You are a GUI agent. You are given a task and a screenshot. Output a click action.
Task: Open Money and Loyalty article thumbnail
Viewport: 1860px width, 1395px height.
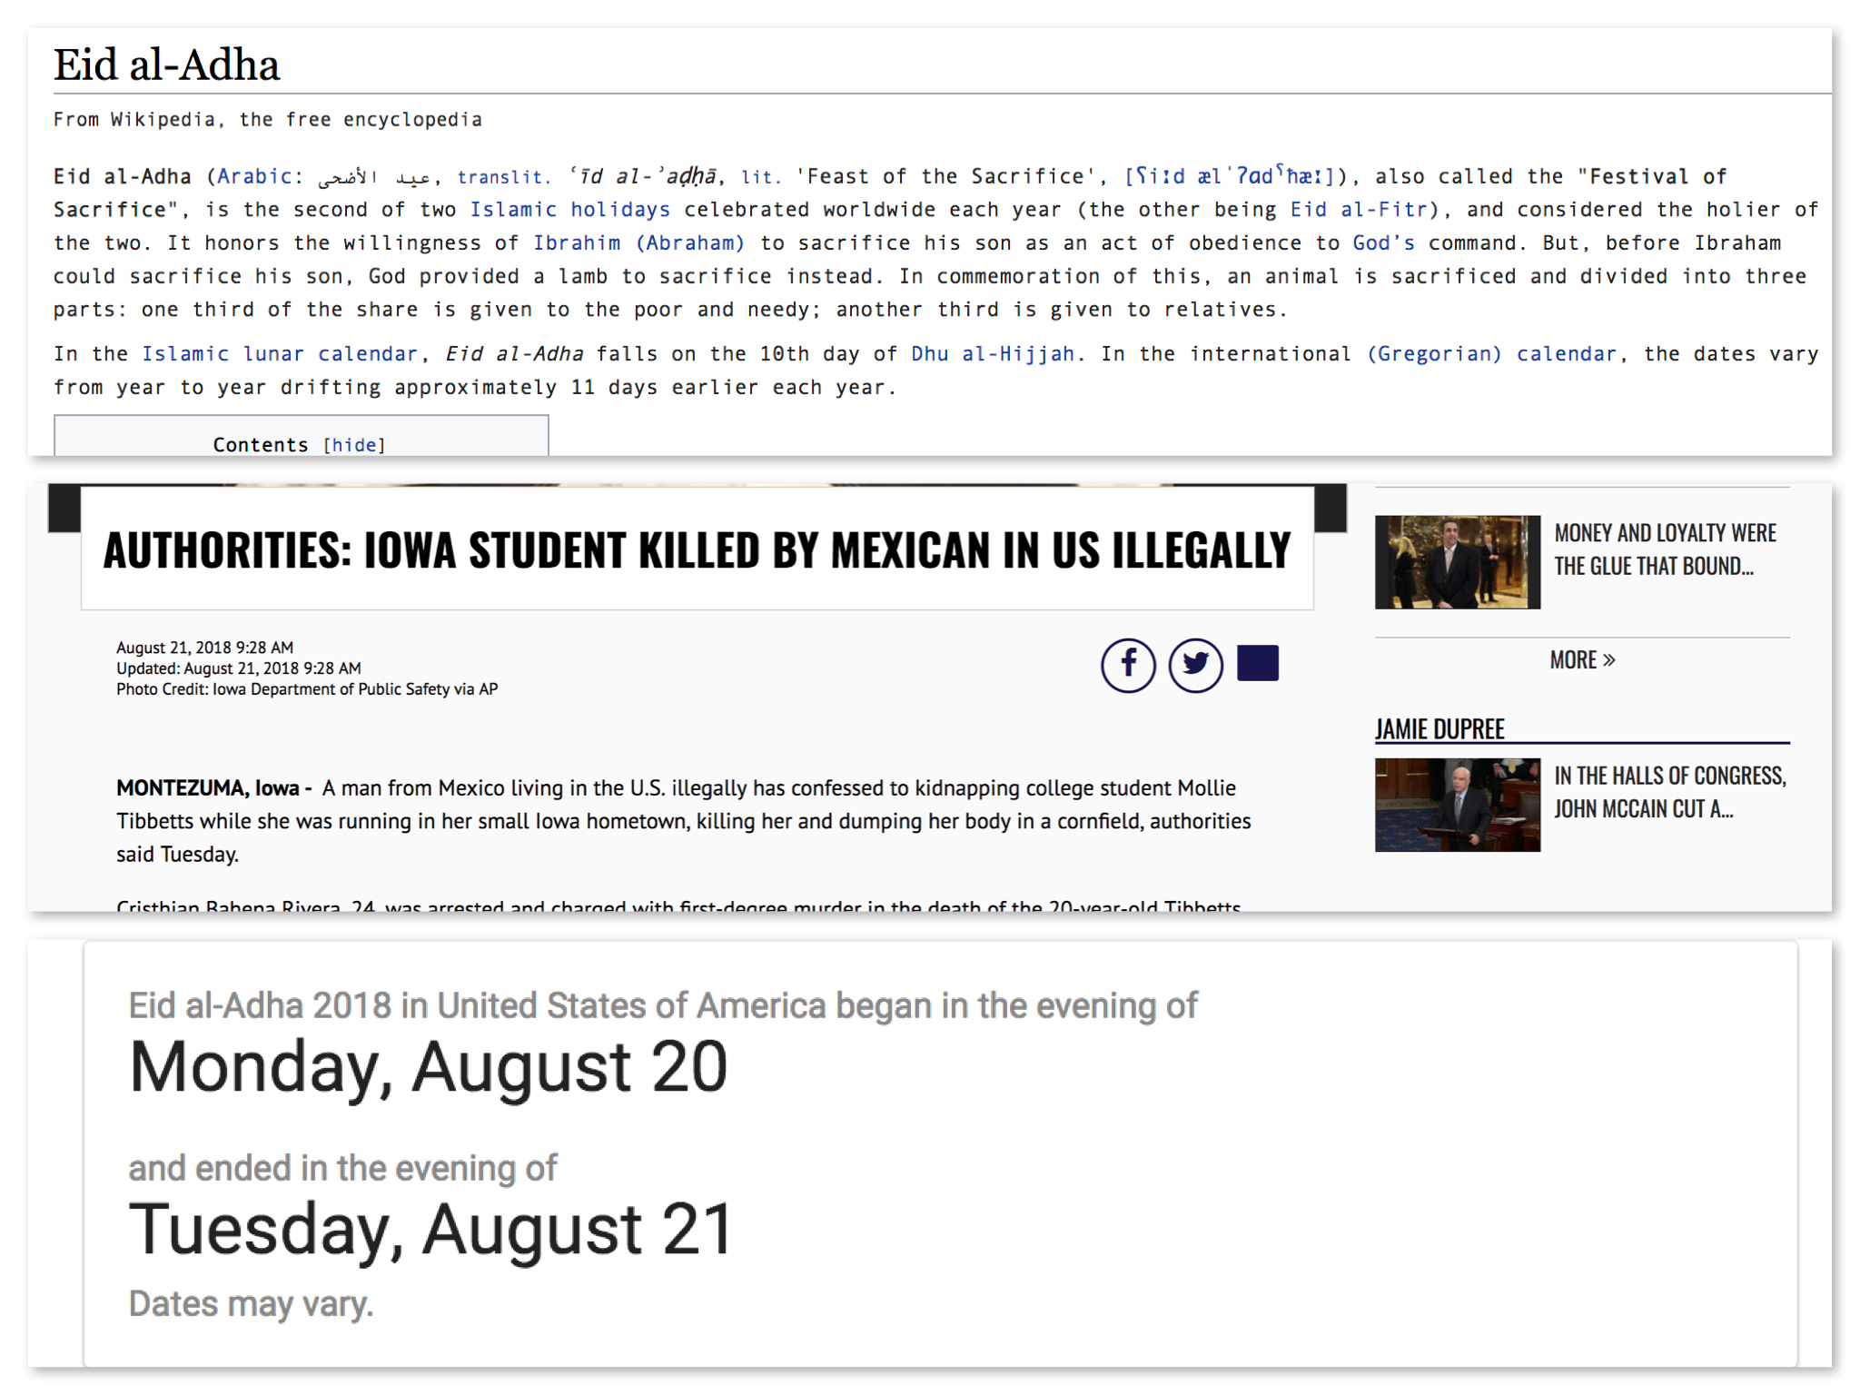[1457, 562]
